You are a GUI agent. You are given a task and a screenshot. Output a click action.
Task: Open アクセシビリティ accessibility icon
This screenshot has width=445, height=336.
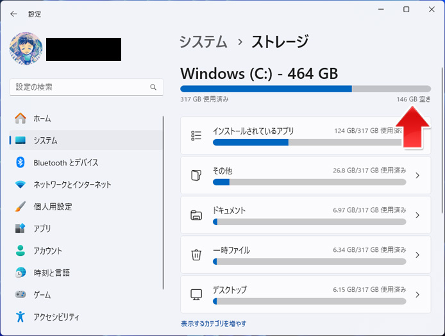pyautogui.click(x=20, y=316)
